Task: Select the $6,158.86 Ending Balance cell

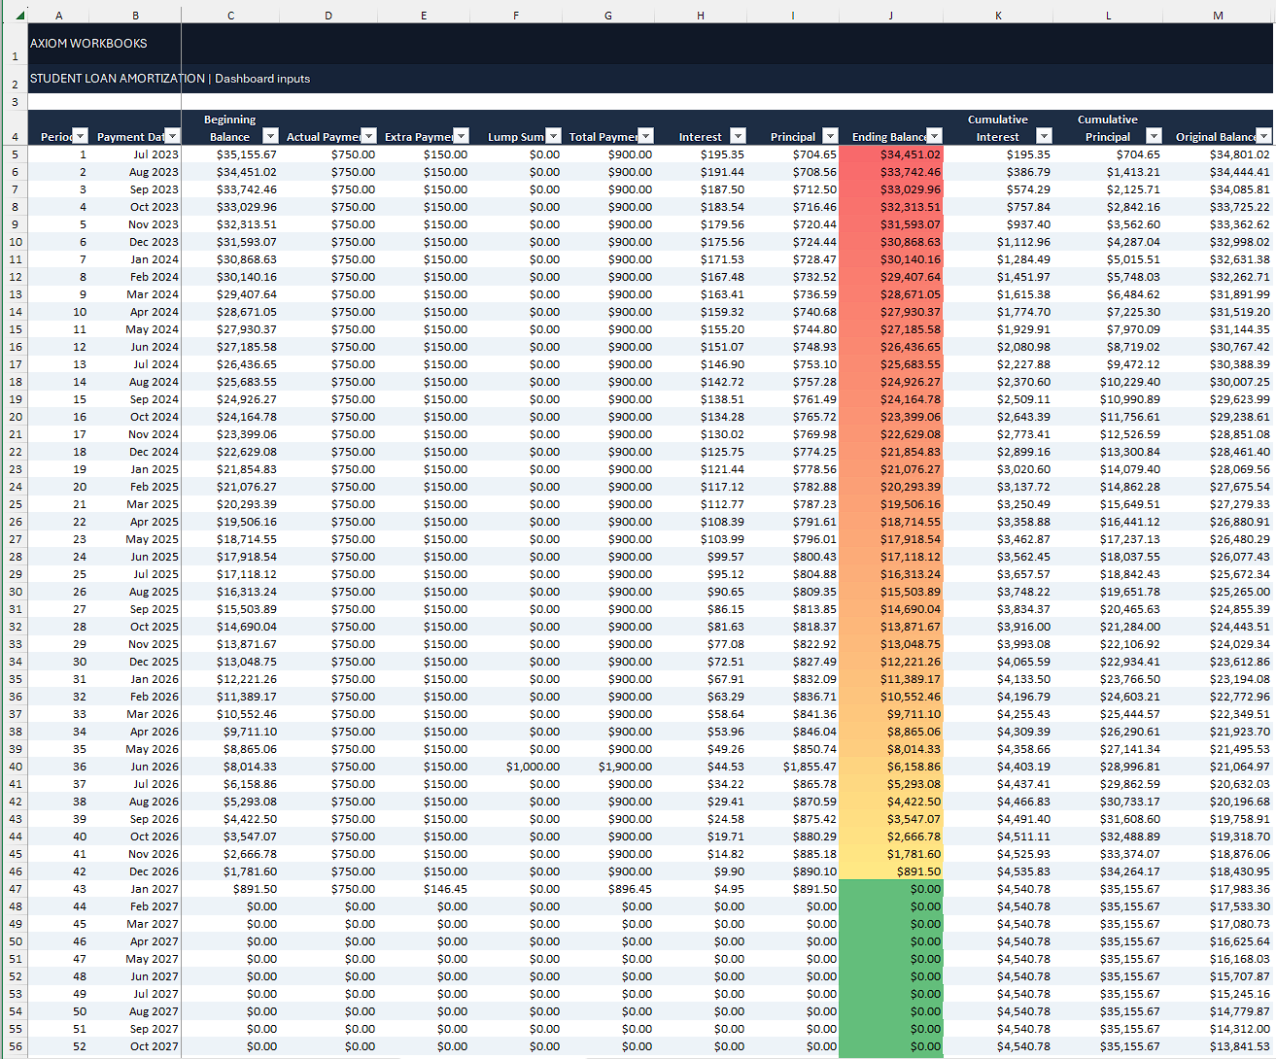Action: click(x=891, y=767)
